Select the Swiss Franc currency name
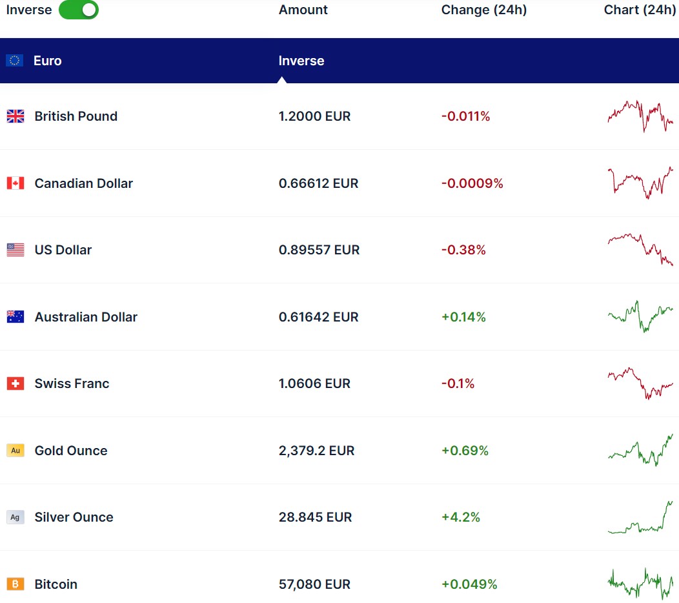This screenshot has height=603, width=679. 72,383
